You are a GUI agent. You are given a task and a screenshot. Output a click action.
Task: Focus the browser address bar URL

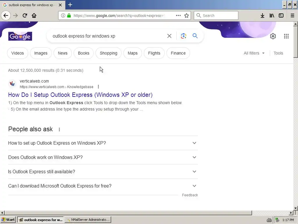(x=119, y=16)
